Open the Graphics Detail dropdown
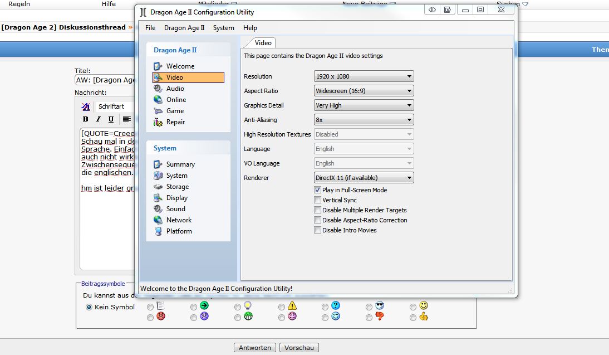609x355 pixels. (x=364, y=105)
